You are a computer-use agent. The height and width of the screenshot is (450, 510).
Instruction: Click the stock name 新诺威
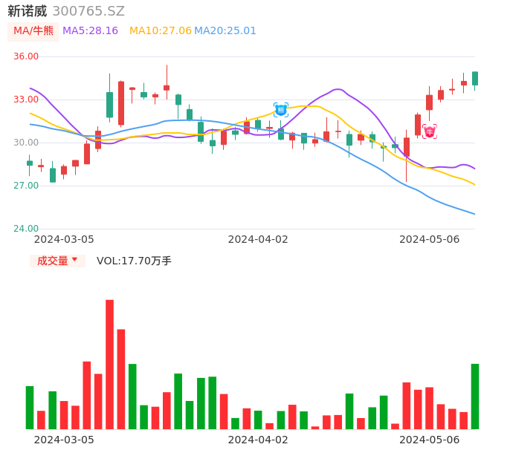[28, 11]
